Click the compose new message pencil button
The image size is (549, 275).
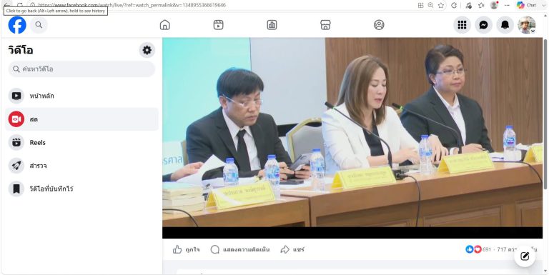[x=525, y=256]
